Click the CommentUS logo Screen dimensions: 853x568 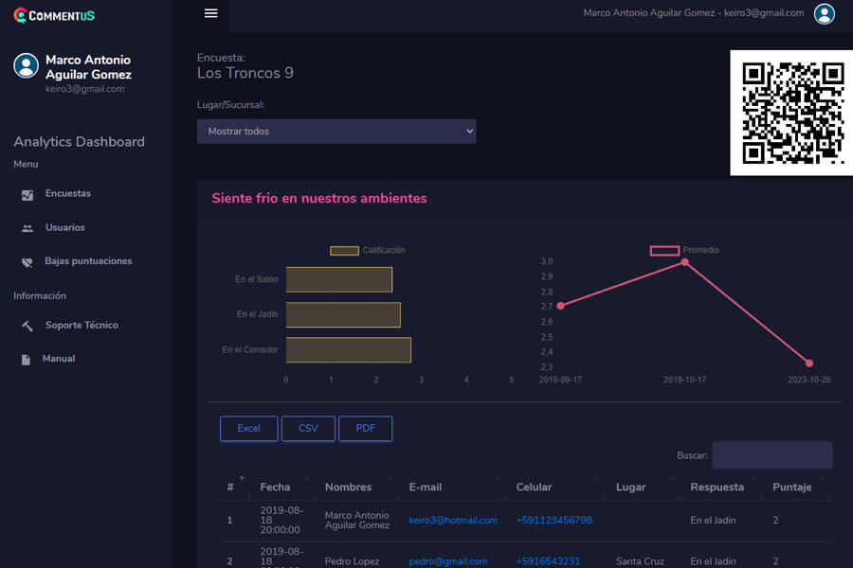[x=54, y=15]
